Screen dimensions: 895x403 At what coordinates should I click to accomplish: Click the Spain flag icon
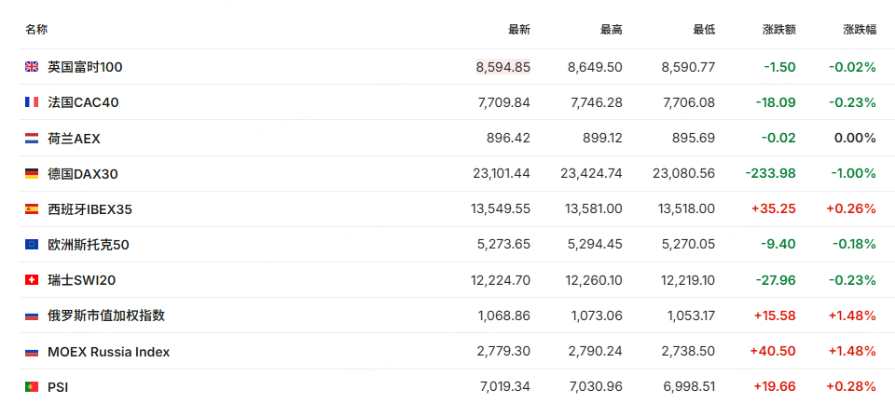[x=32, y=209]
